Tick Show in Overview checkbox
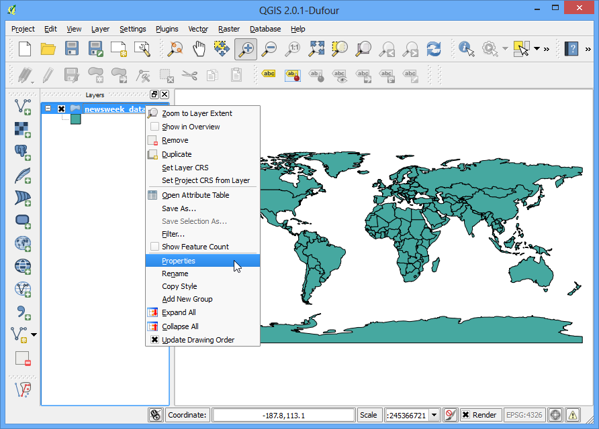Screen dimensions: 599x429 (154, 127)
